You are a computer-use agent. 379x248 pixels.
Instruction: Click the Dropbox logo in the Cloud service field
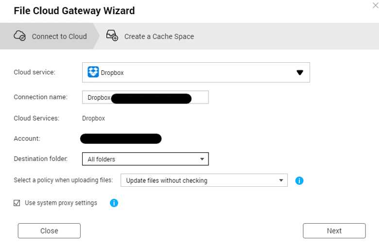(x=93, y=72)
